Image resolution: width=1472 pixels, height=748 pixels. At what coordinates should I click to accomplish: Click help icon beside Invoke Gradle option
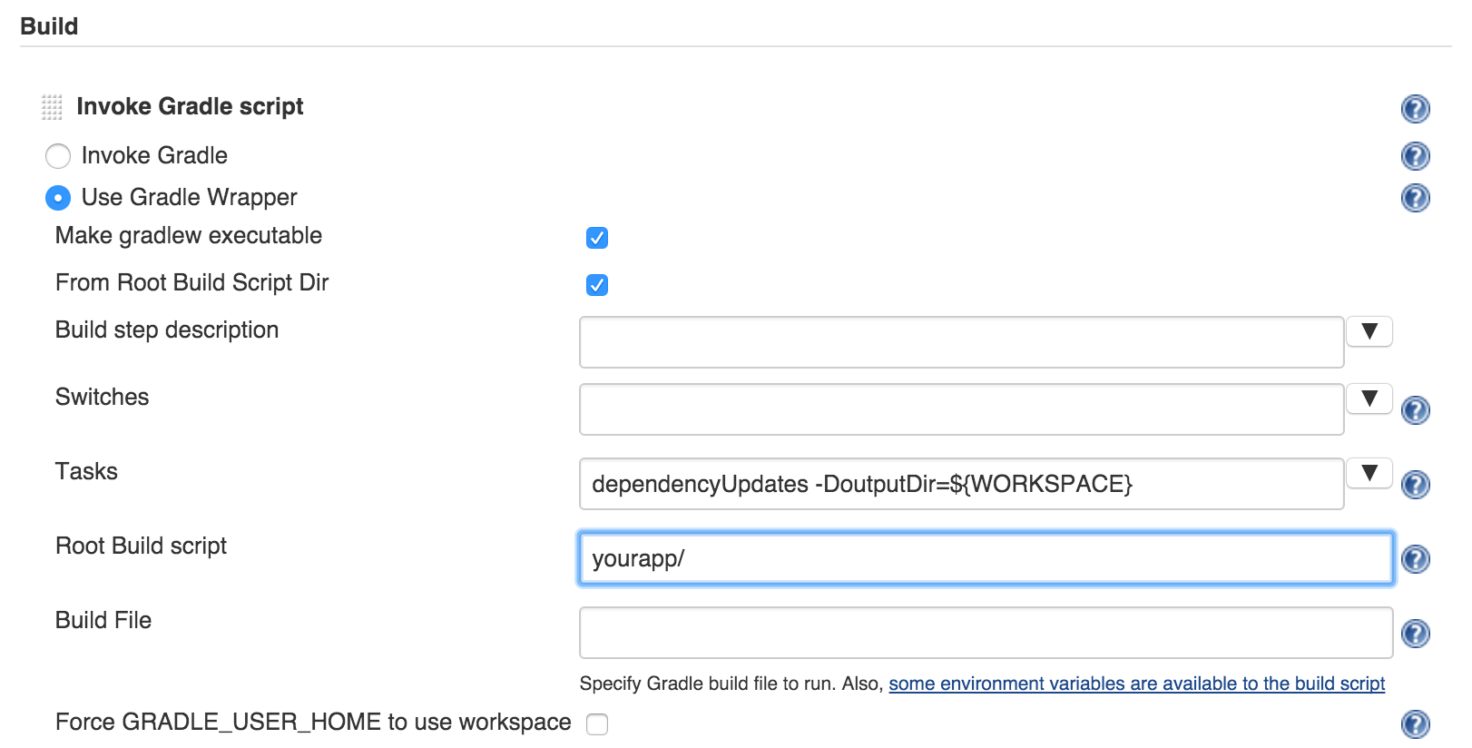click(x=1415, y=156)
